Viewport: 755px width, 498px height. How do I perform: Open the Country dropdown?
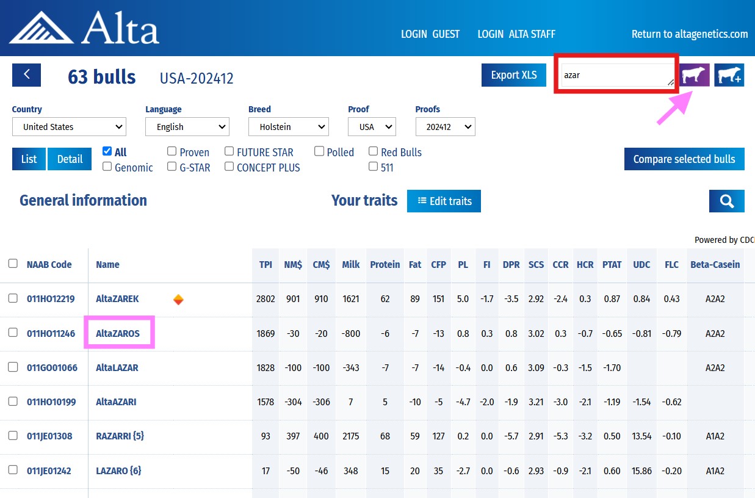tap(69, 127)
